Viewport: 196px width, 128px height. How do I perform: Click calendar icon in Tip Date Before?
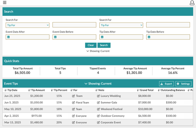[x=149, y=37]
